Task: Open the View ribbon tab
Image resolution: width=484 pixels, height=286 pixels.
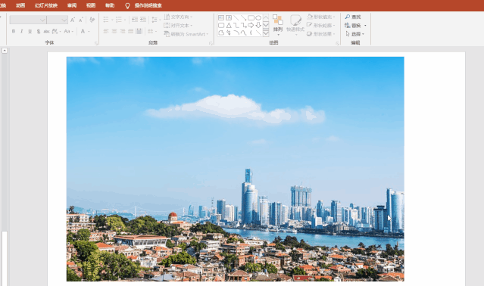Action: [91, 5]
